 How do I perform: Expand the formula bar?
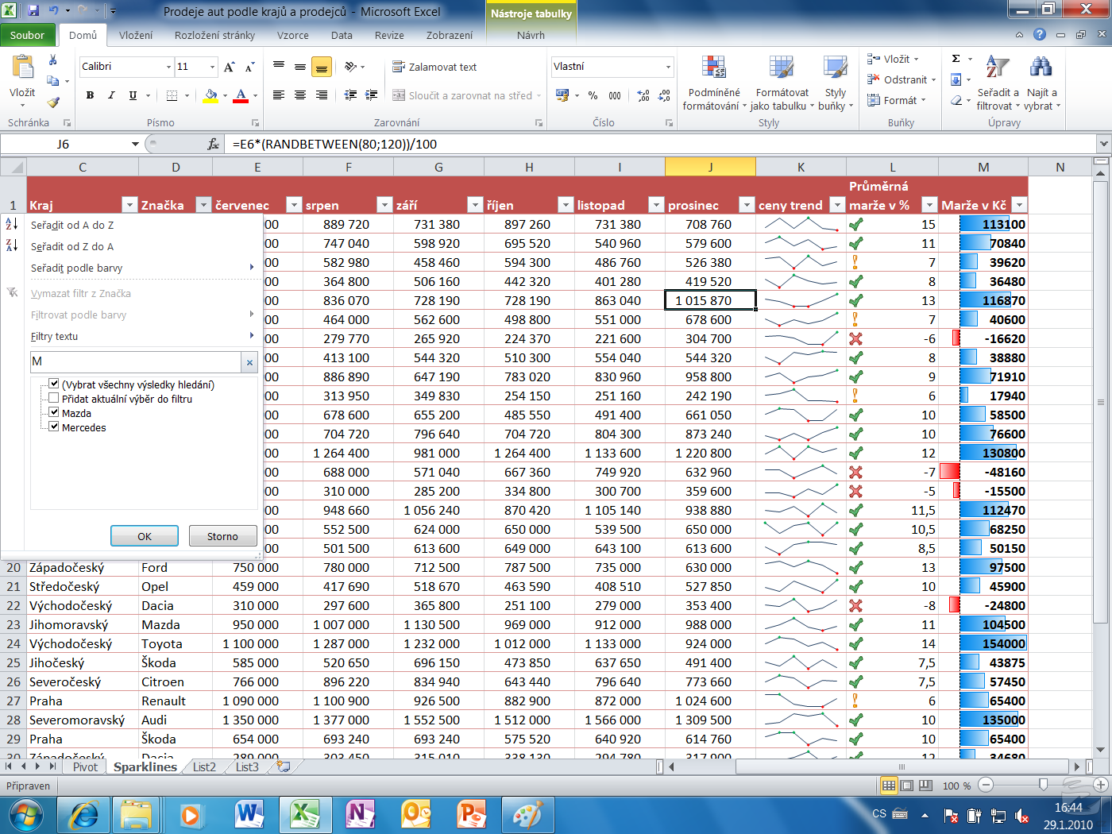1103,144
